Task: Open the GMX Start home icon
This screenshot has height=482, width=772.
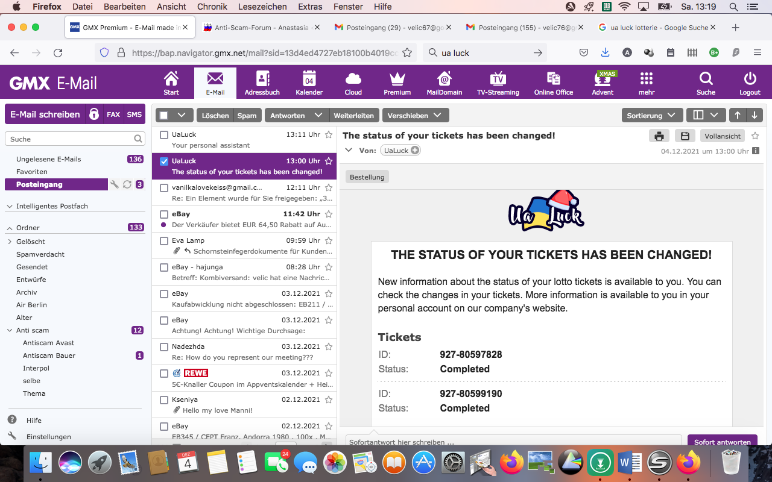Action: [171, 83]
